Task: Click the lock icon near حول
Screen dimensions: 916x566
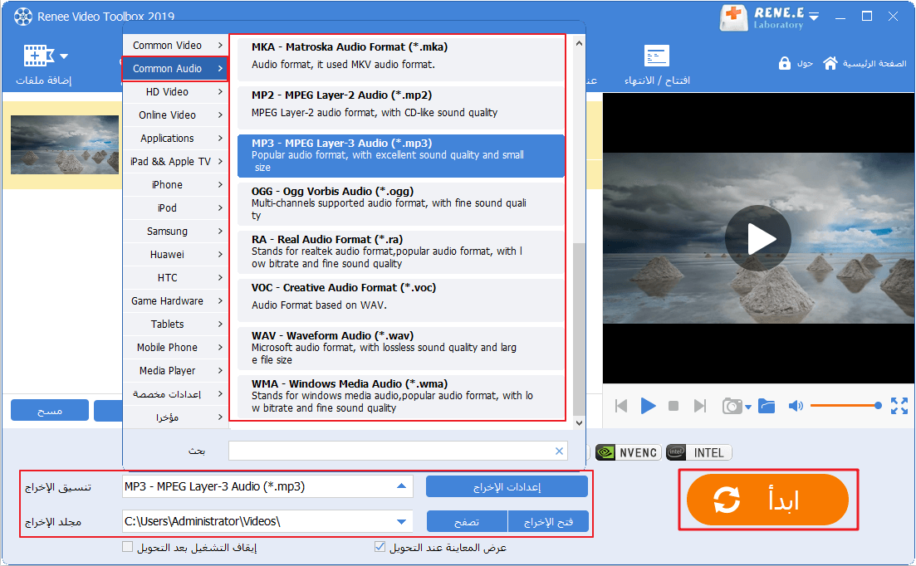Action: [x=784, y=63]
